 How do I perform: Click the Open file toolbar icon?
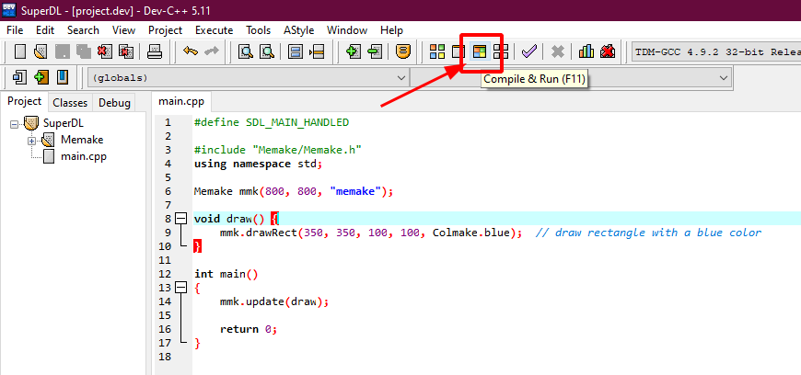tap(41, 51)
